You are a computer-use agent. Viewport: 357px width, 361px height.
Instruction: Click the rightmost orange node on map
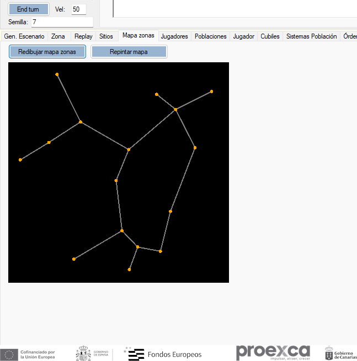coord(211,91)
